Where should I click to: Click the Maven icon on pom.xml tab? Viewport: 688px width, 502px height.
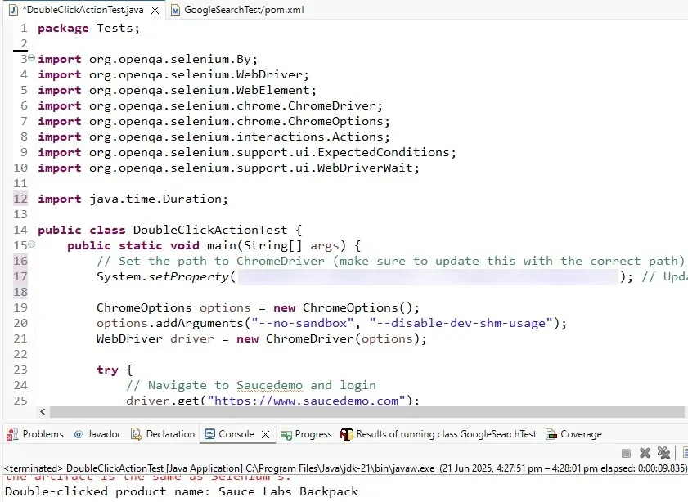pos(175,10)
